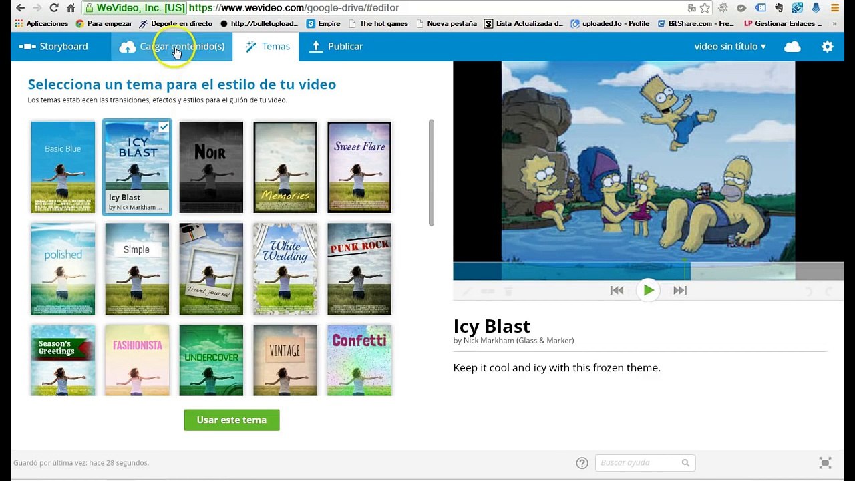Click the preview timeline strip
Screen dimensions: 855x481
[649, 271]
